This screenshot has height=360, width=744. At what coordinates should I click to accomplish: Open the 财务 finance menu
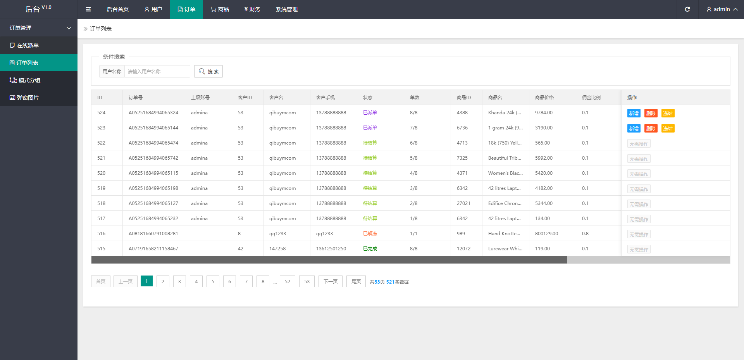(252, 9)
